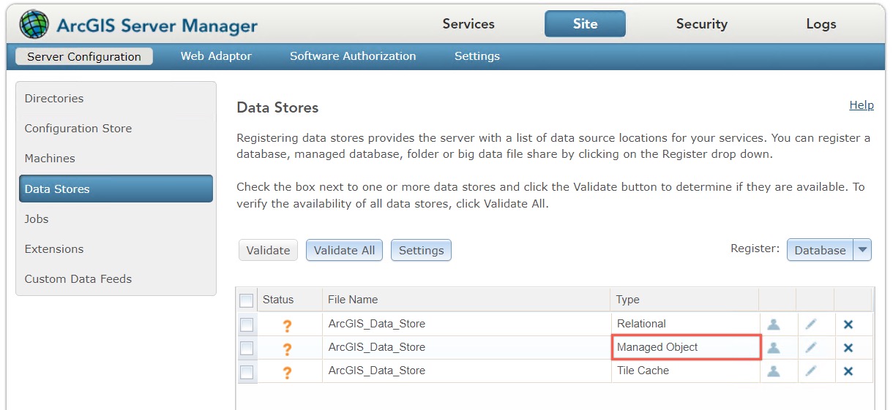Switch to the Logs tab
893x410 pixels.
821,24
